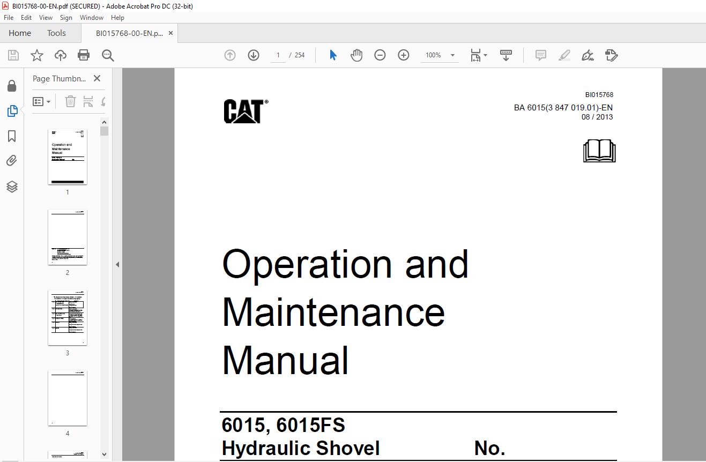The image size is (706, 462).
Task: Open the security lock panel icon
Action: pos(12,86)
